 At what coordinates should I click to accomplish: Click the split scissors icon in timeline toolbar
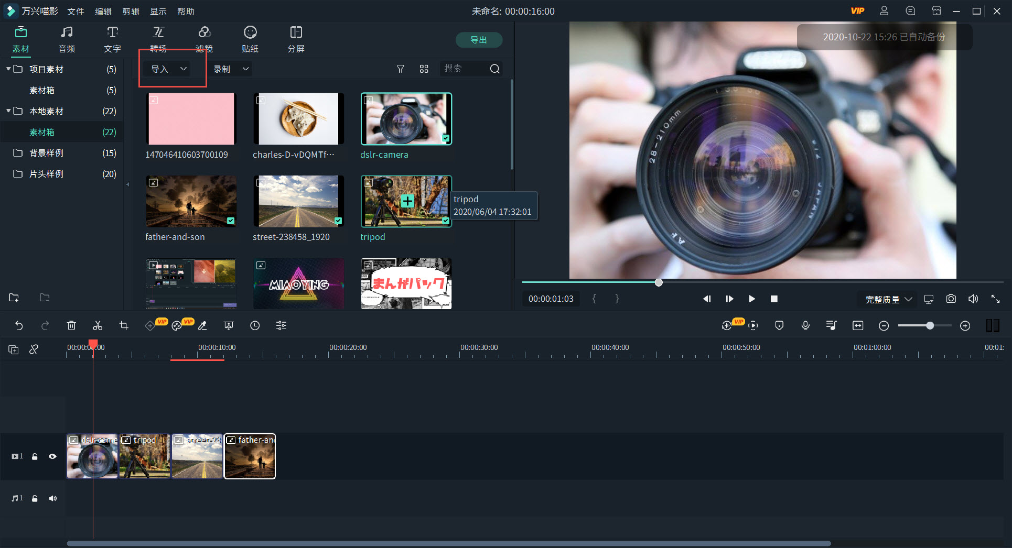[98, 325]
